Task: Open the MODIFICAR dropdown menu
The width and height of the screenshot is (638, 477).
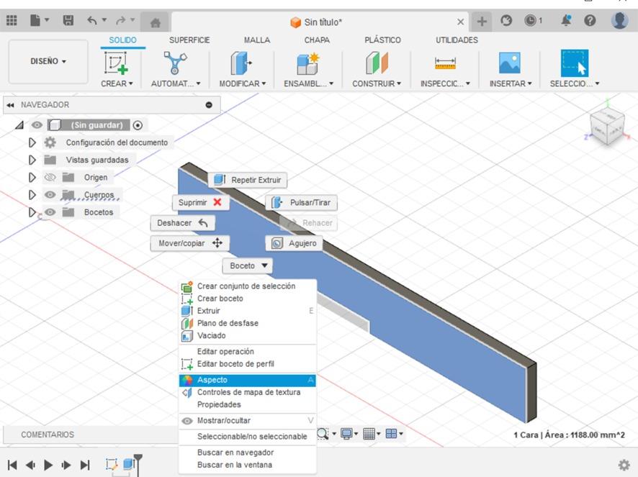Action: pyautogui.click(x=243, y=83)
